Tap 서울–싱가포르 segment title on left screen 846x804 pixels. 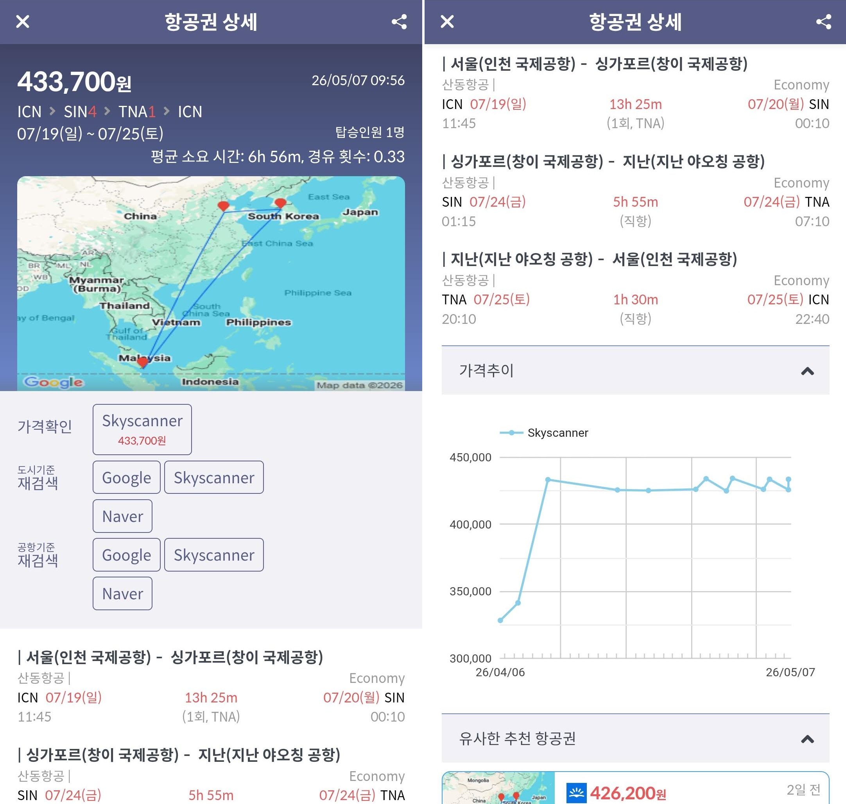(170, 657)
